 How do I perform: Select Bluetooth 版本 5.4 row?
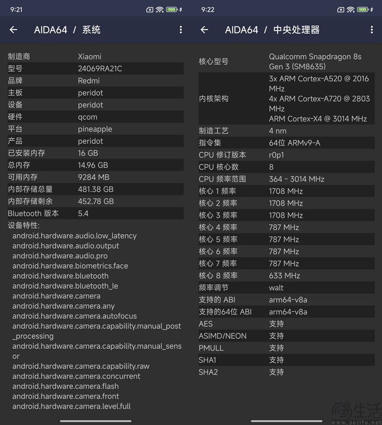95,214
